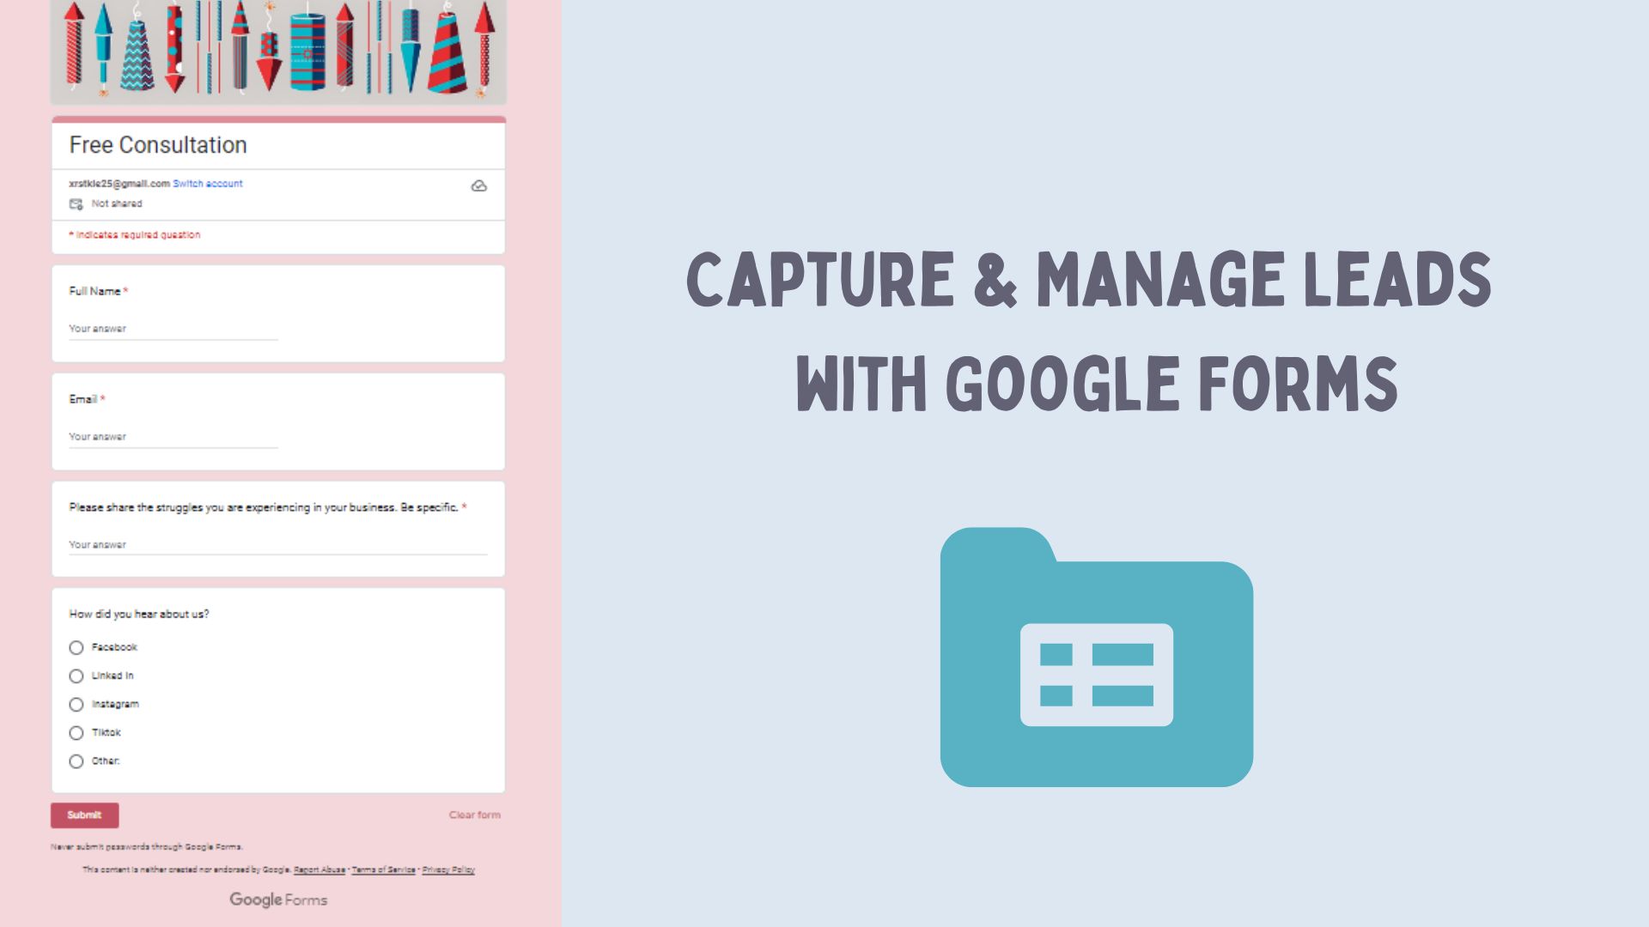
Task: Select the Linked In radio option
Action: click(x=76, y=676)
